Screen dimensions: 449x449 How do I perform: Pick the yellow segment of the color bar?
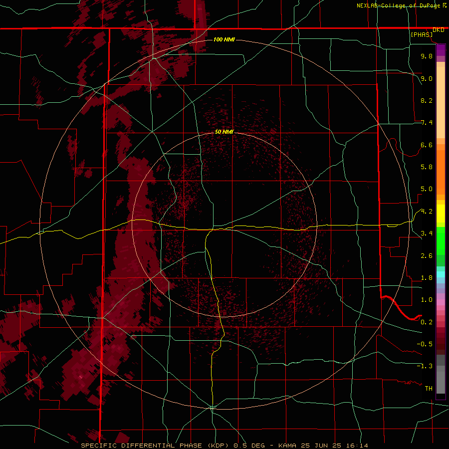(441, 214)
